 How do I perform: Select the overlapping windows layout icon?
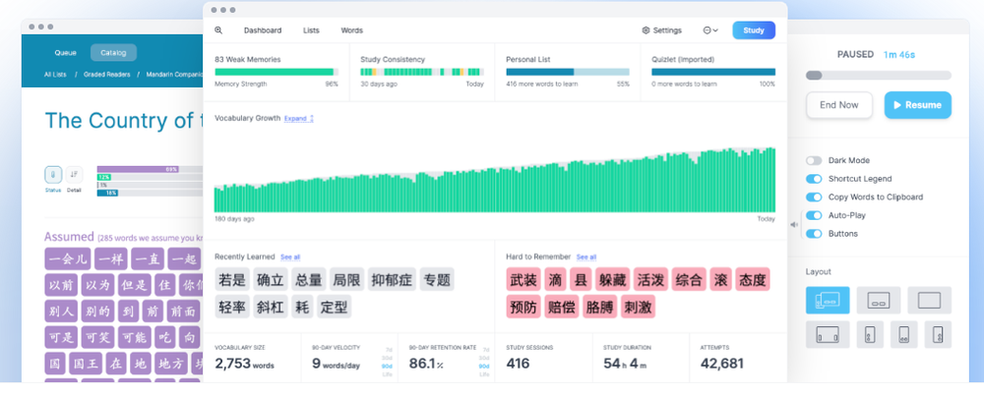tap(828, 300)
